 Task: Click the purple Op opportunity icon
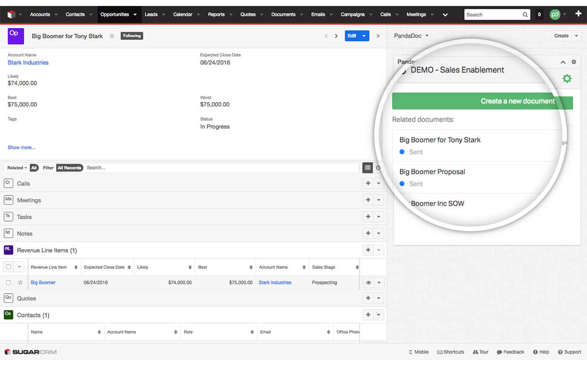click(16, 36)
